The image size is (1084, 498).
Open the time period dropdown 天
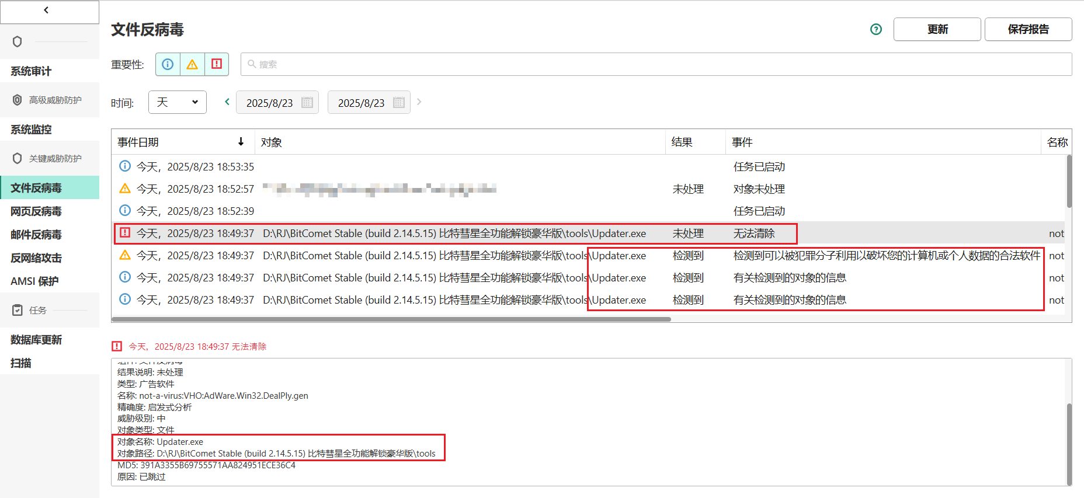178,102
